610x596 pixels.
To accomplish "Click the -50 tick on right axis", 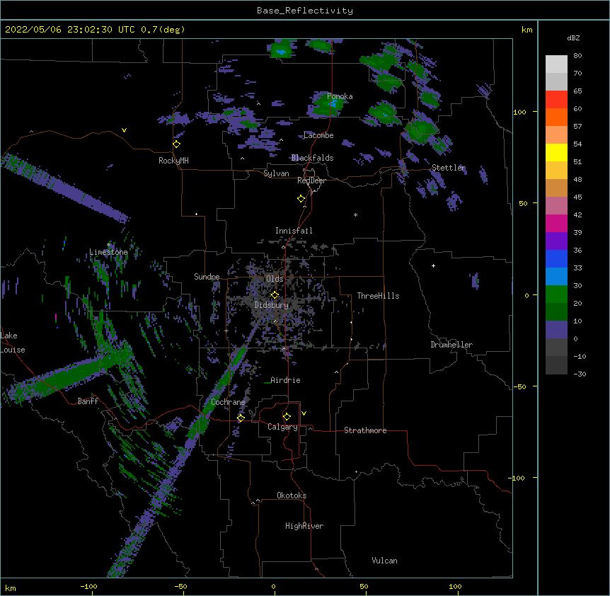I will 519,386.
